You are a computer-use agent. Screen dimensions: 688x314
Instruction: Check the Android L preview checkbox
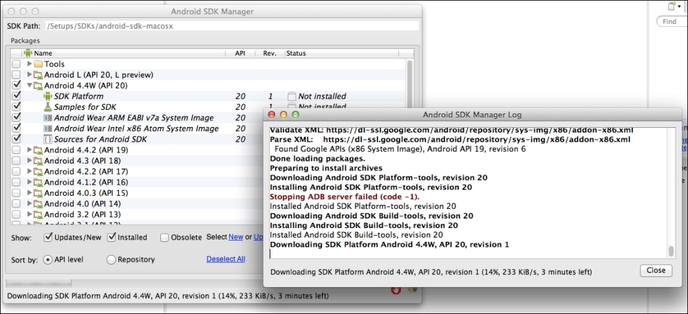pyautogui.click(x=17, y=75)
